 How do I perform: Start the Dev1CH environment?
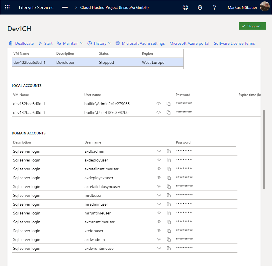45,43
